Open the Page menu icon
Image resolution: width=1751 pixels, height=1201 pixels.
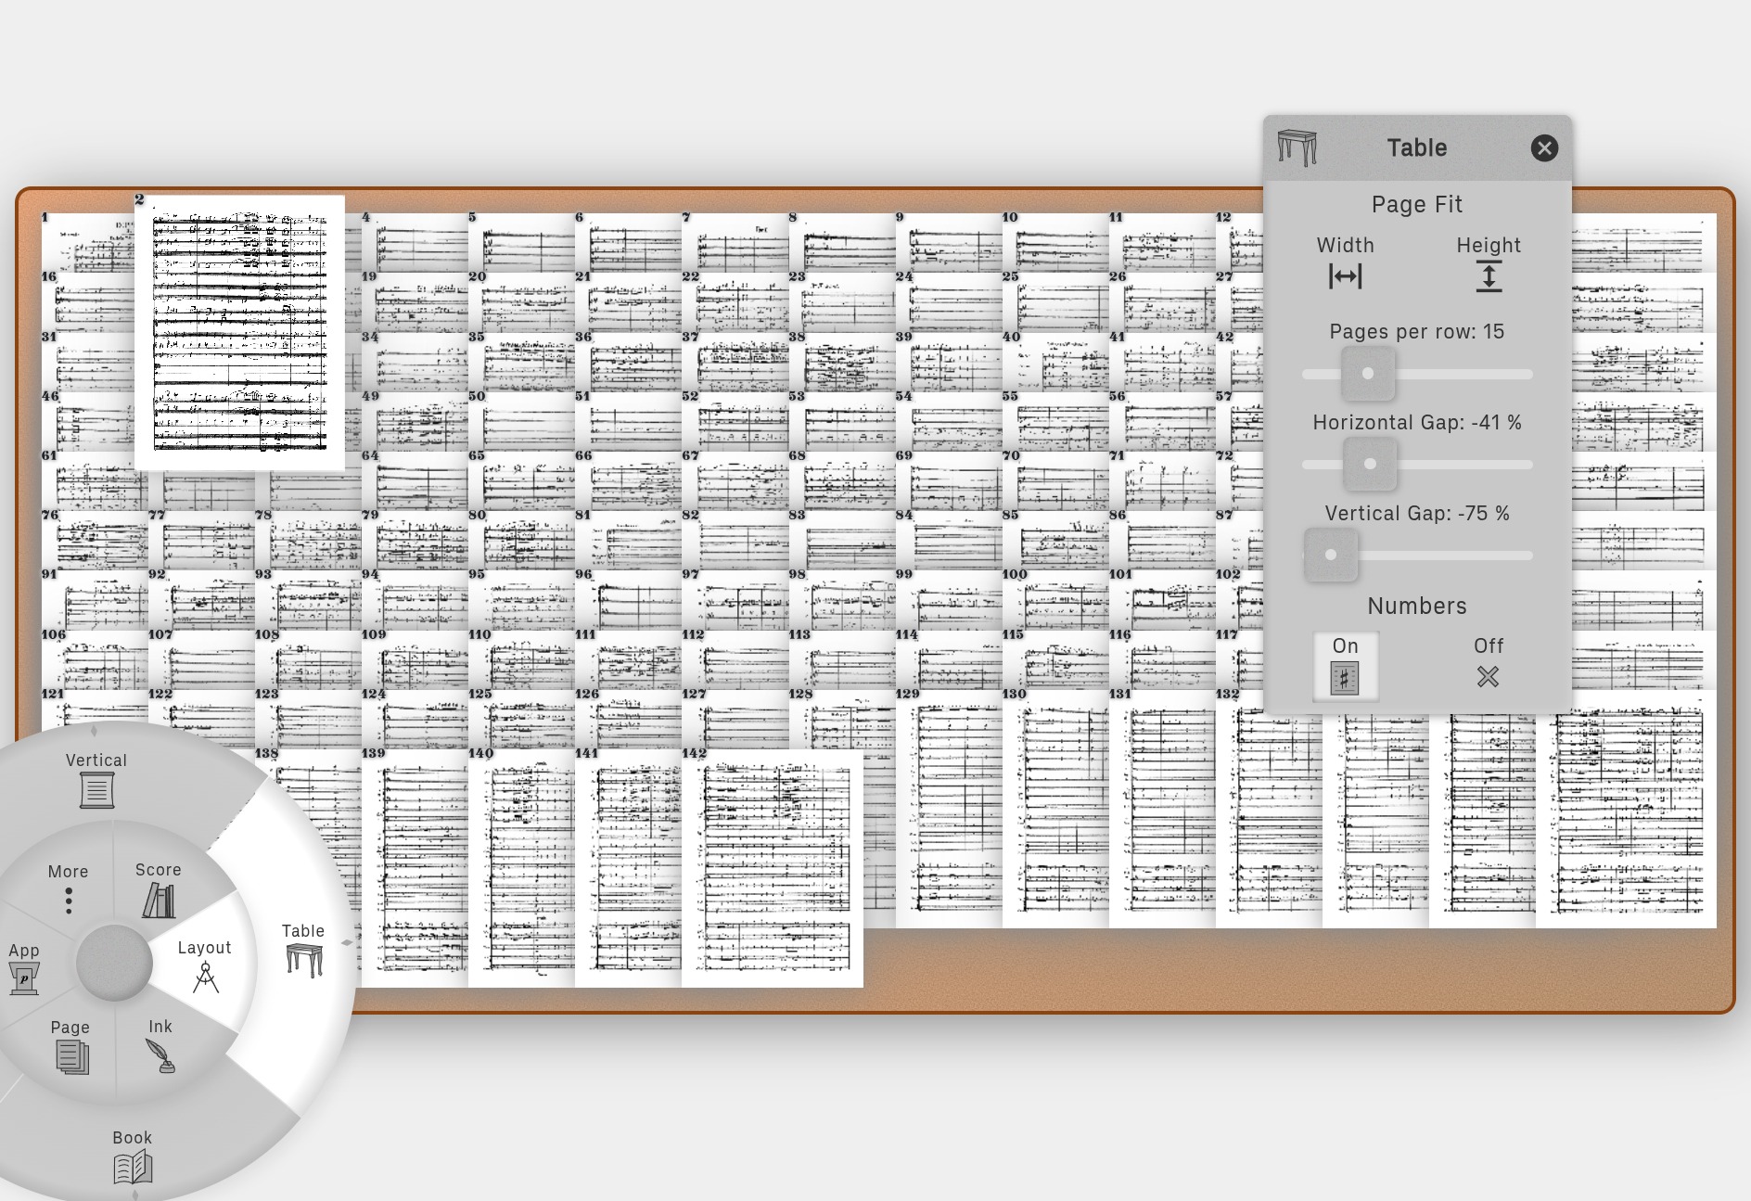pyautogui.click(x=71, y=1056)
